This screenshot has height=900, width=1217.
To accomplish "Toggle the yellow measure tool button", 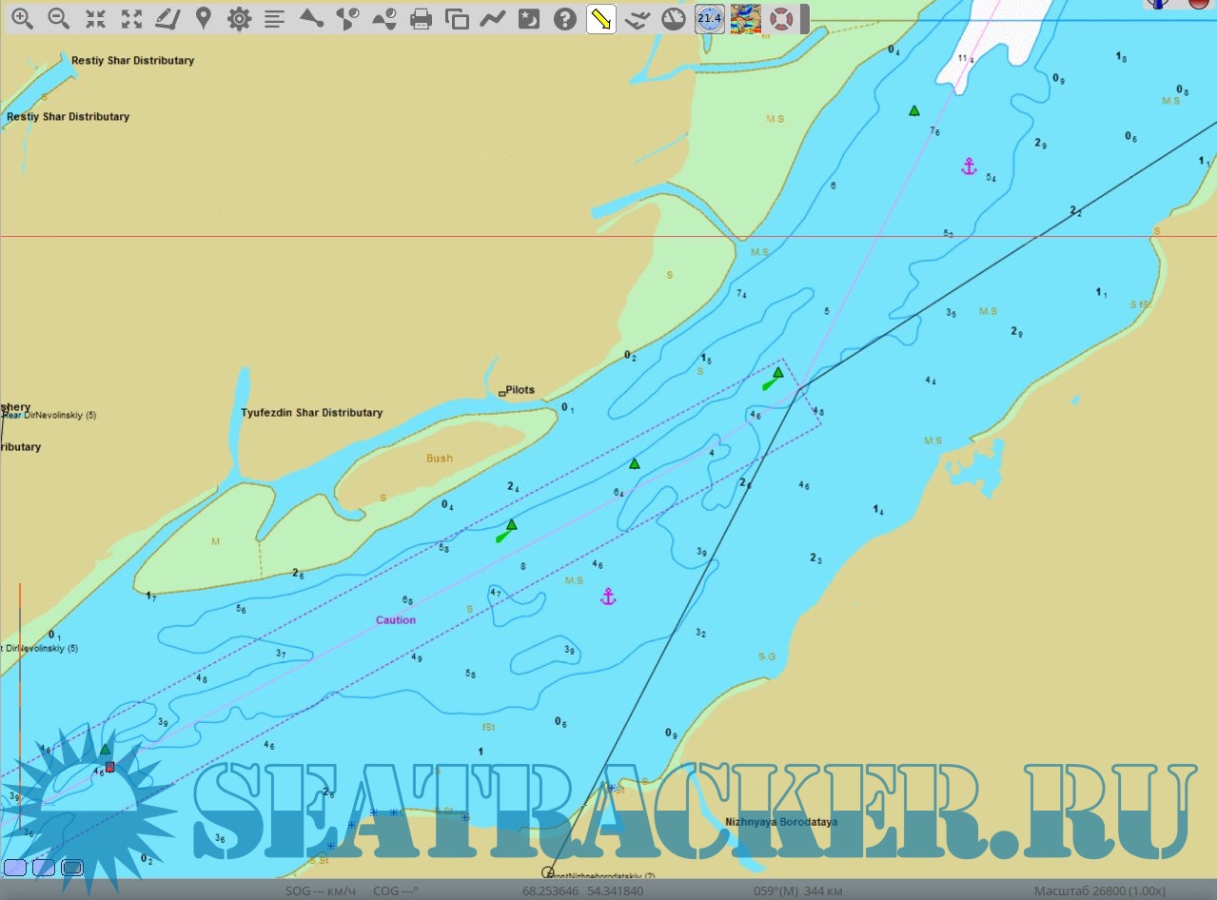I will click(x=600, y=19).
